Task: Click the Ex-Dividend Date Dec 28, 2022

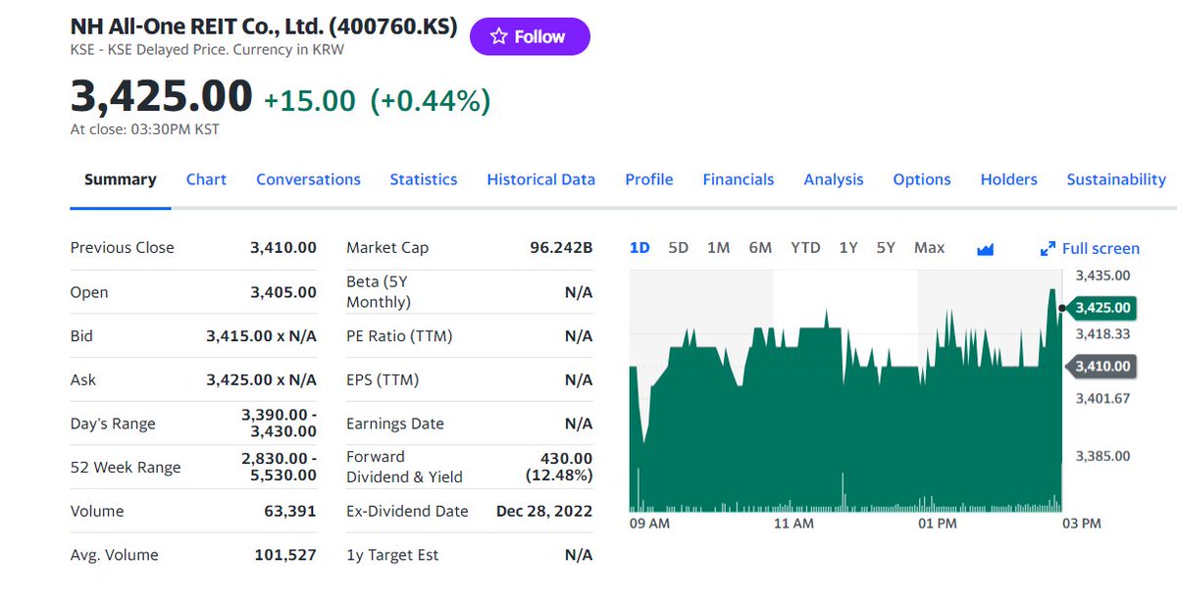Action: pos(544,511)
